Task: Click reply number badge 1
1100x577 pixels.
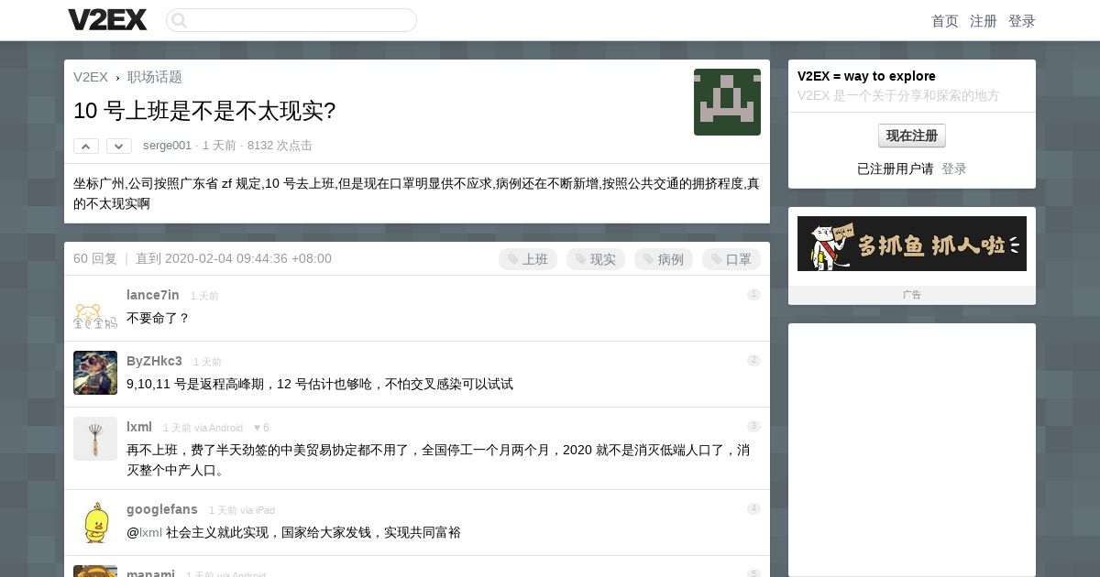Action: click(753, 294)
